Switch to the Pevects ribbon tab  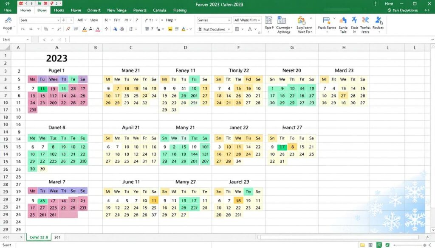click(x=139, y=10)
